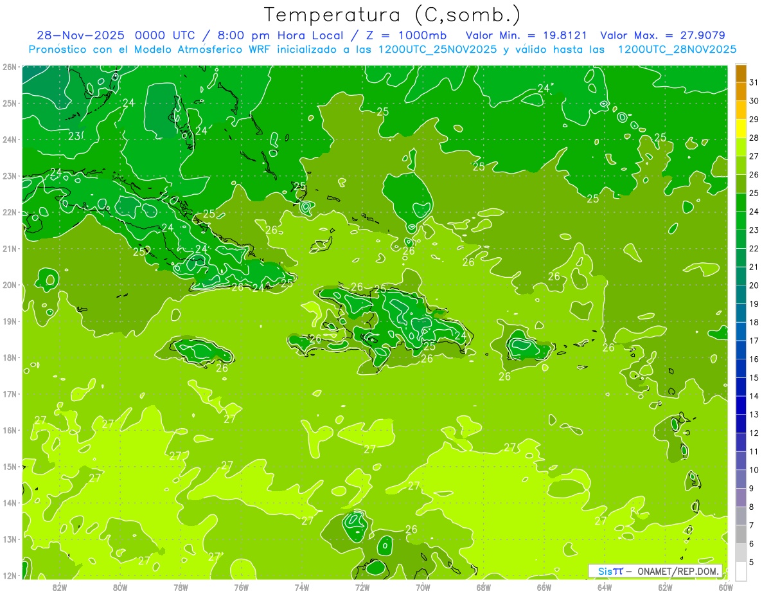Click the "21N" latitude axis label

point(9,249)
